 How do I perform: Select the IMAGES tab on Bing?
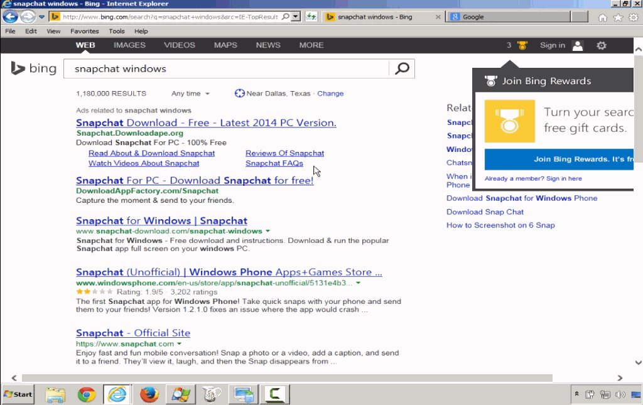point(129,45)
